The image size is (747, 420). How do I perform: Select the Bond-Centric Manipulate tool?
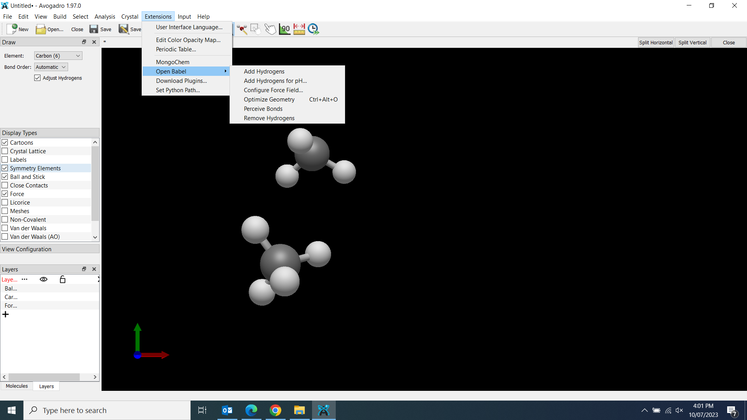click(x=242, y=29)
